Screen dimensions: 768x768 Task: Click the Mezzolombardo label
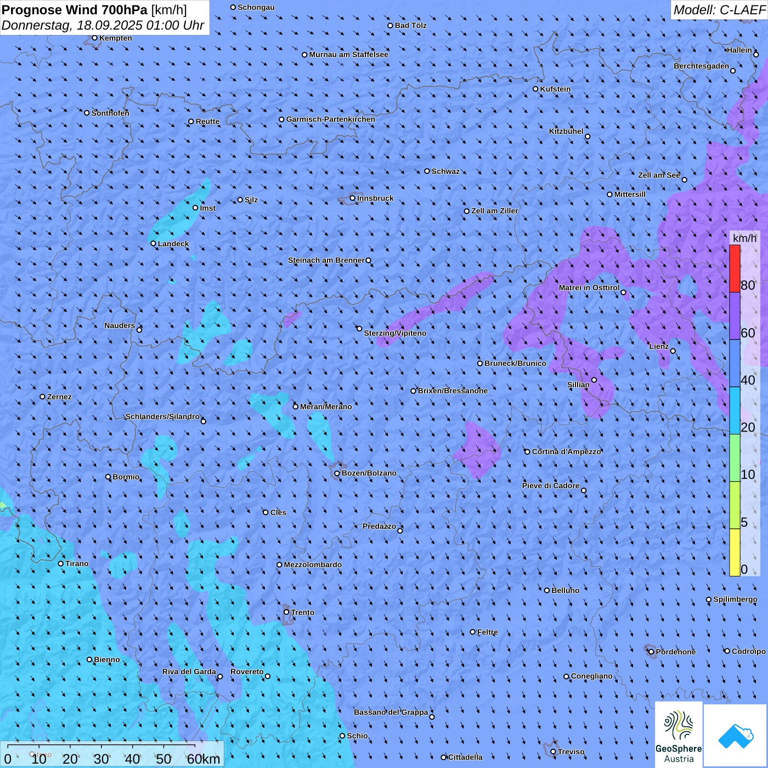coord(313,564)
